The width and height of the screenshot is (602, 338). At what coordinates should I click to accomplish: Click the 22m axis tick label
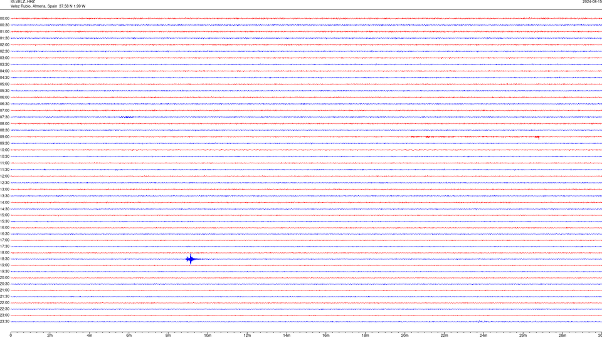444,335
